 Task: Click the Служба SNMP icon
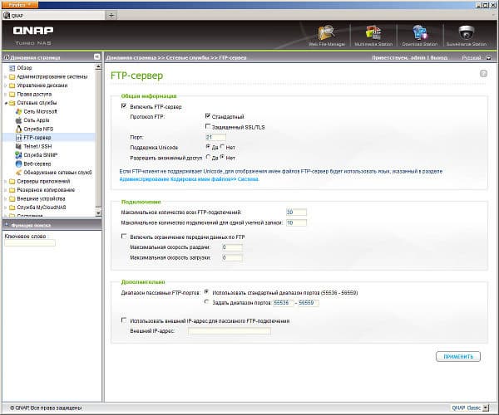click(x=19, y=155)
